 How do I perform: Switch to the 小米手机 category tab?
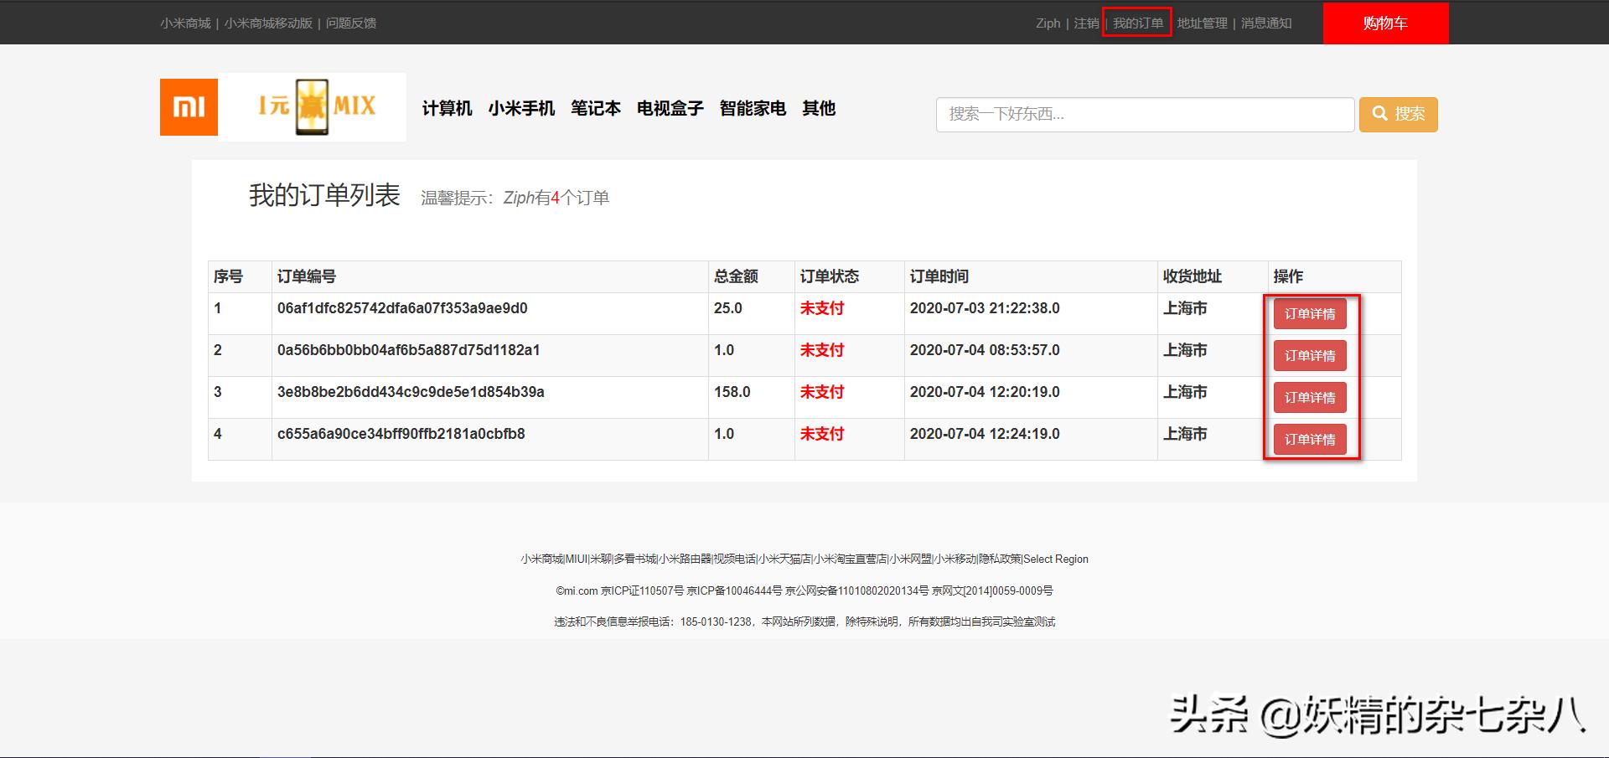[521, 109]
